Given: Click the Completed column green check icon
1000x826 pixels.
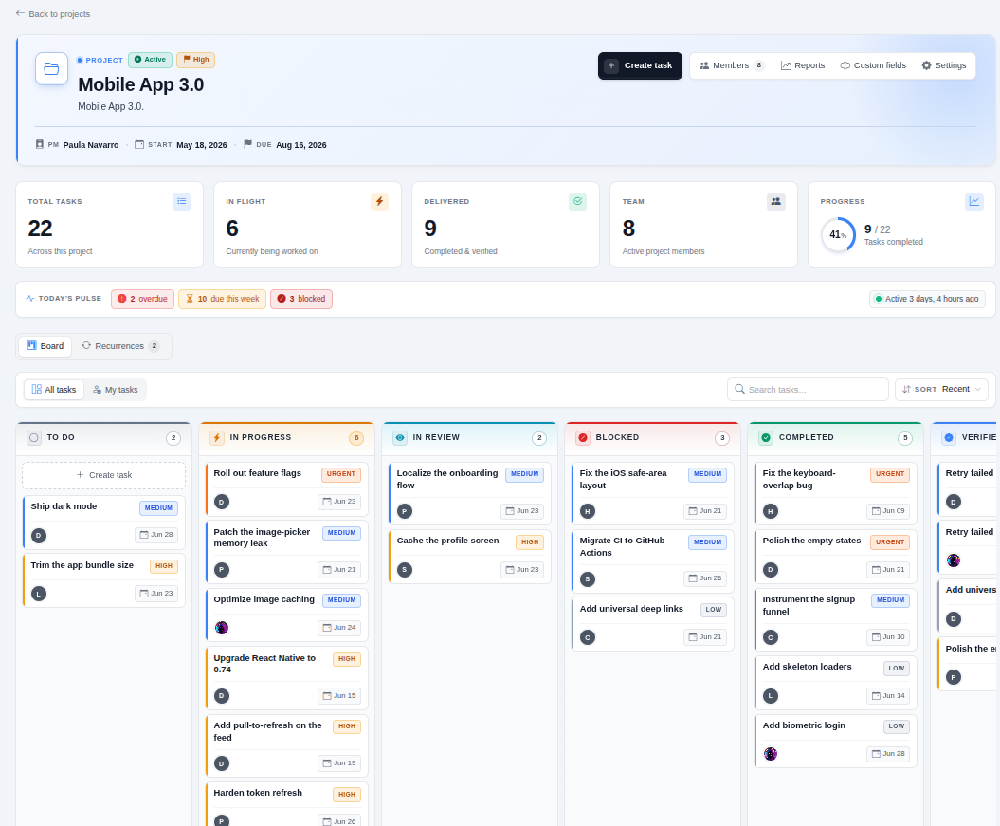Looking at the screenshot, I should (x=766, y=437).
